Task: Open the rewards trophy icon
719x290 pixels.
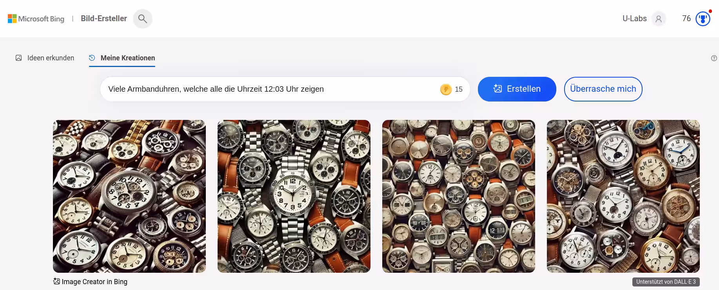Action: coord(703,19)
